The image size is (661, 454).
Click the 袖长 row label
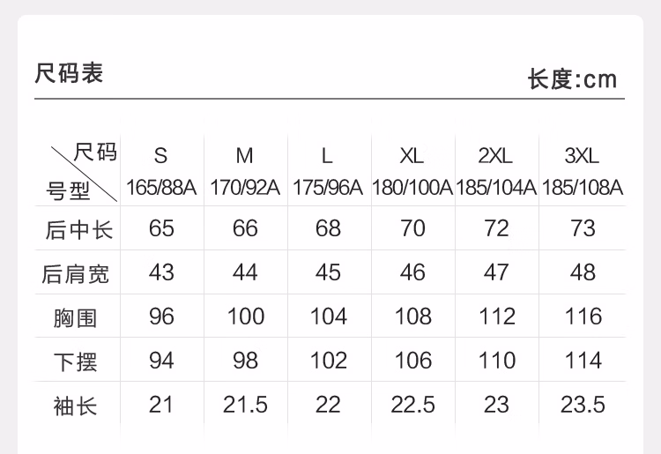coord(75,406)
